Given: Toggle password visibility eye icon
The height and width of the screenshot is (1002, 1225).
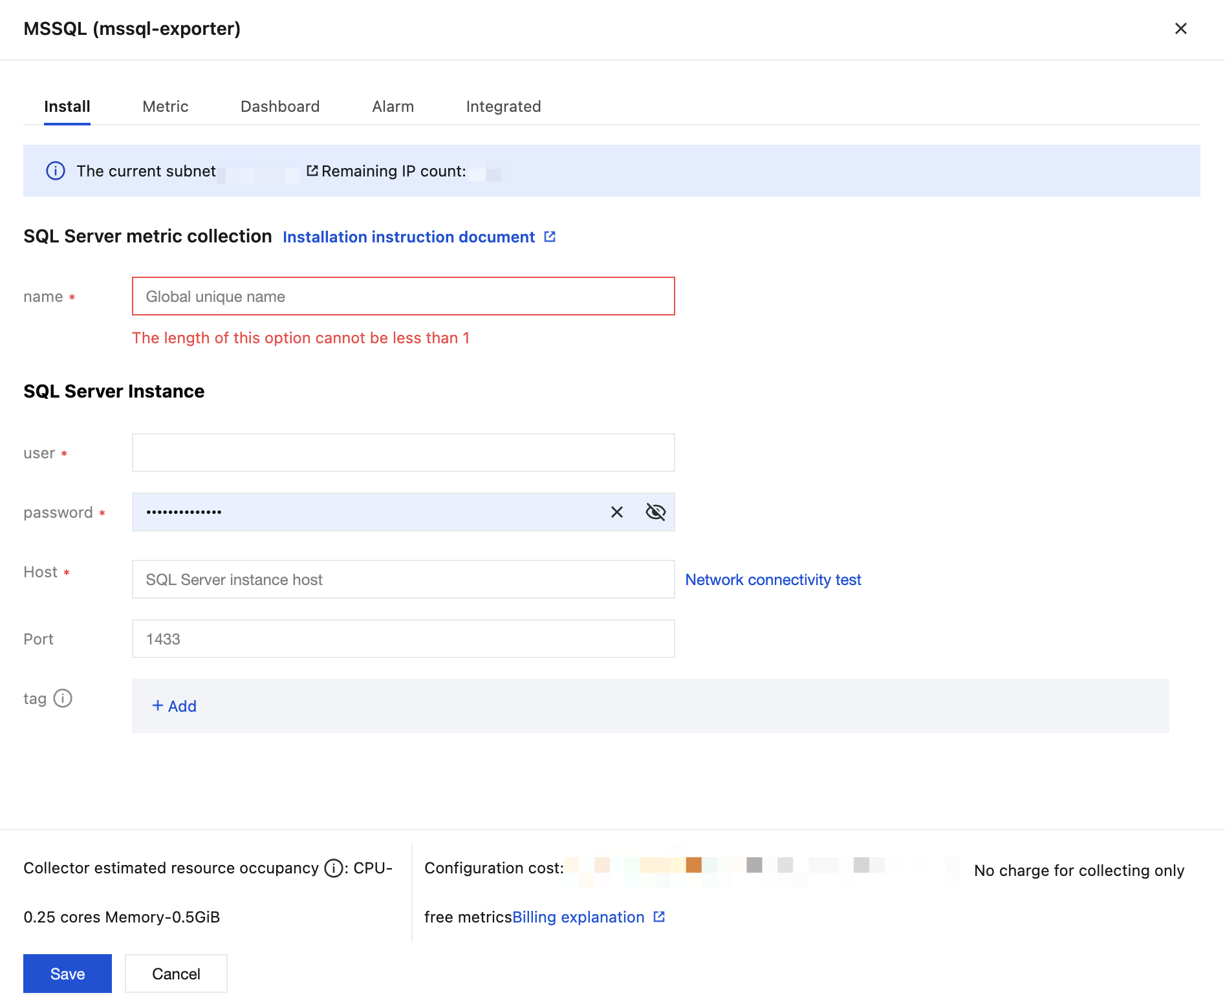Looking at the screenshot, I should pyautogui.click(x=655, y=512).
